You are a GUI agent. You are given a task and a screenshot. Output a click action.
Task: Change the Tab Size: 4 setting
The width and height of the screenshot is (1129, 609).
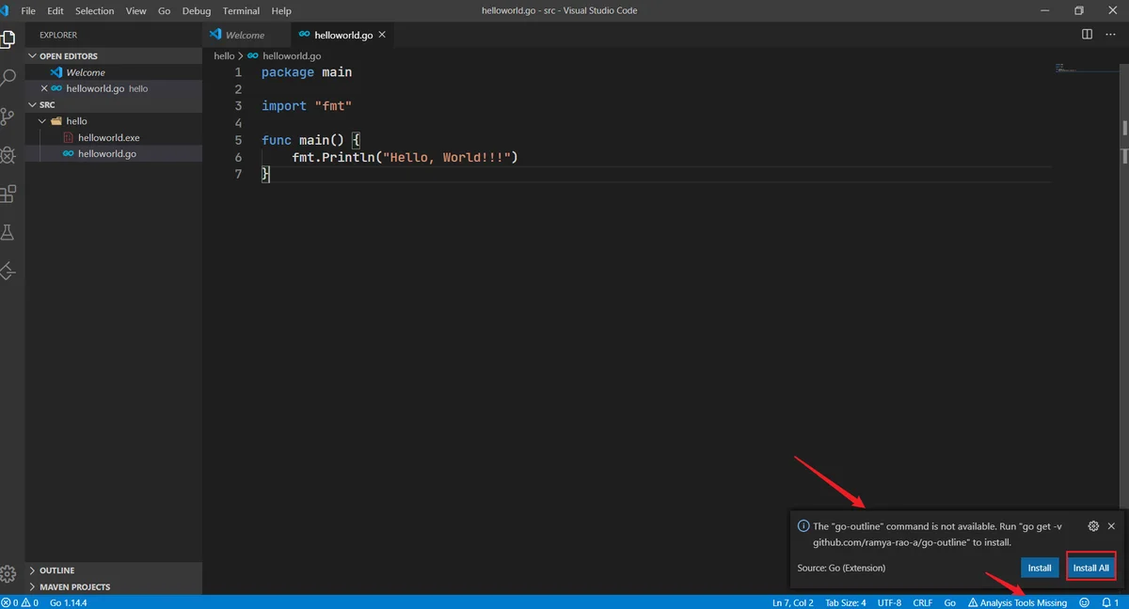point(846,602)
